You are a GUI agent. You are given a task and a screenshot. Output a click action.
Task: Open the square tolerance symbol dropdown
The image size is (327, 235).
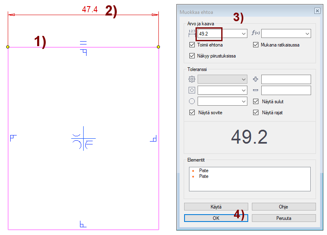pyautogui.click(x=244, y=90)
